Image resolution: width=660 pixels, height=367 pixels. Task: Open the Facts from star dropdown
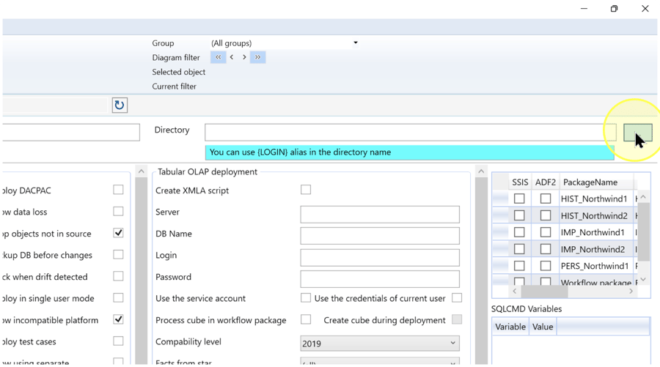[x=380, y=363]
